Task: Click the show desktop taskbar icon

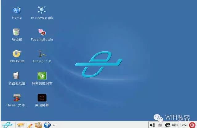Action: pyautogui.click(x=21, y=125)
